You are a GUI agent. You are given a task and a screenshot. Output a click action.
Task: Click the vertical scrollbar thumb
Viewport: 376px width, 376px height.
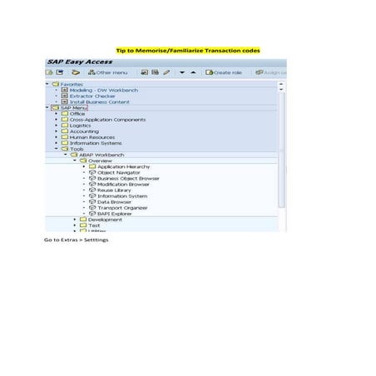(x=281, y=150)
